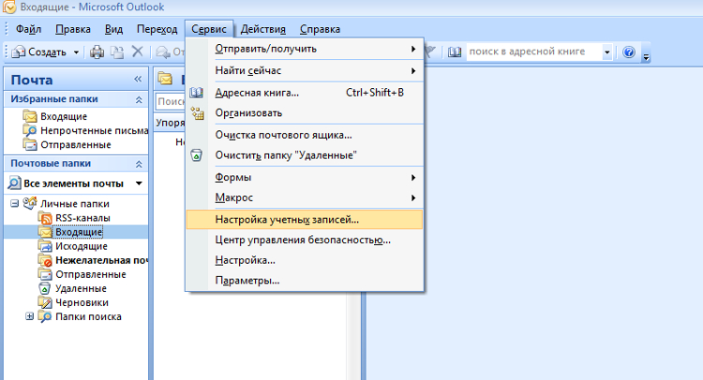Open the Формы submenu
The image size is (703, 380).
pos(305,177)
